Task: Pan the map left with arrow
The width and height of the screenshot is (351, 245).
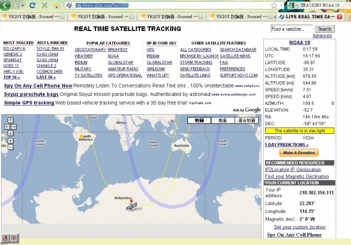Action: [x=6, y=126]
